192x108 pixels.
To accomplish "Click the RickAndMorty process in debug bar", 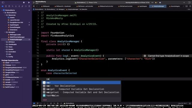I will 69,103.
